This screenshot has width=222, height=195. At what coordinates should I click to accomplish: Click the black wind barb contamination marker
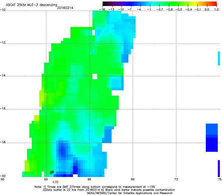[52, 172]
